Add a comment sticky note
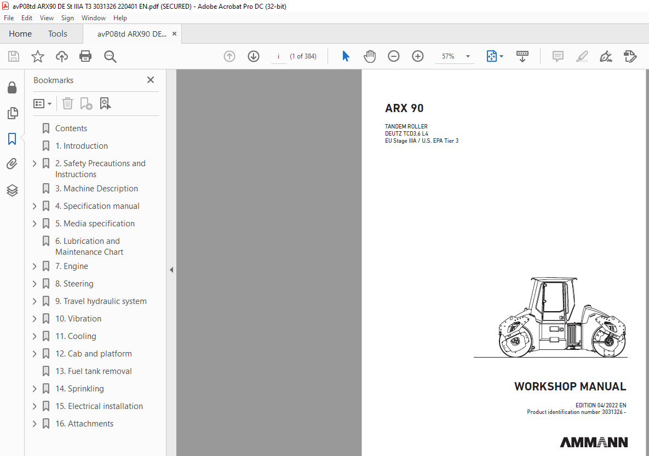The width and height of the screenshot is (649, 456). tap(558, 56)
